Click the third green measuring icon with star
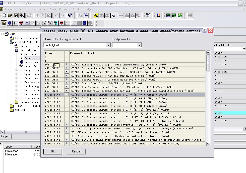Image resolution: width=246 pixels, height=173 pixels. point(180,15)
